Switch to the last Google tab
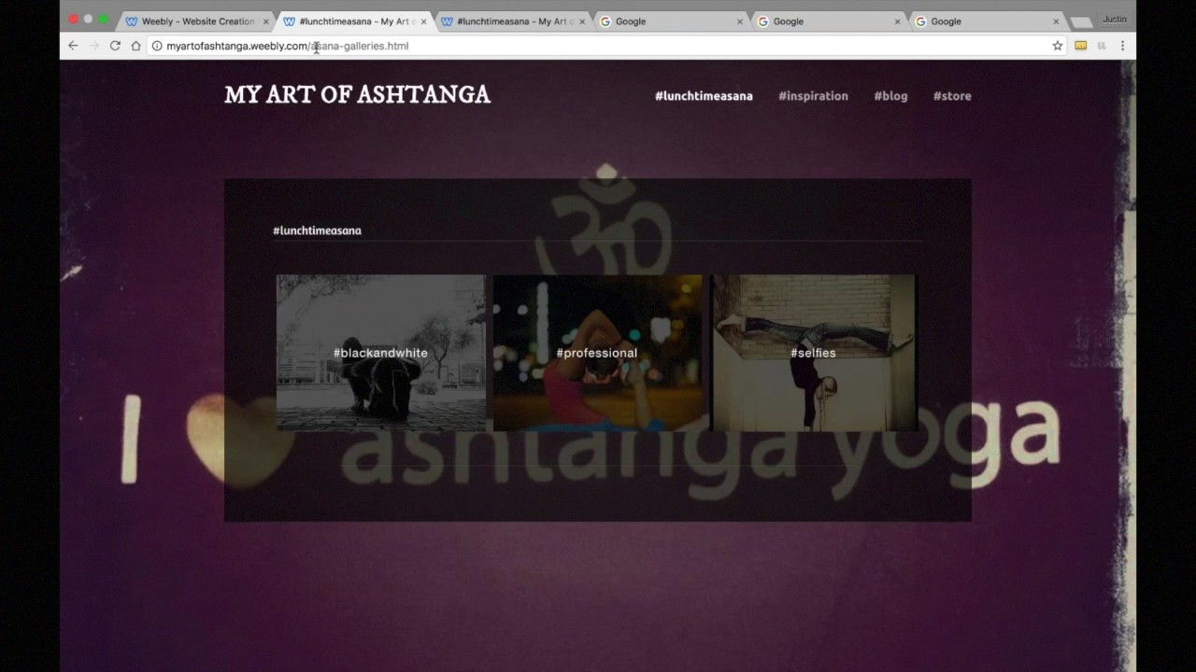The height and width of the screenshot is (672, 1196). point(985,21)
